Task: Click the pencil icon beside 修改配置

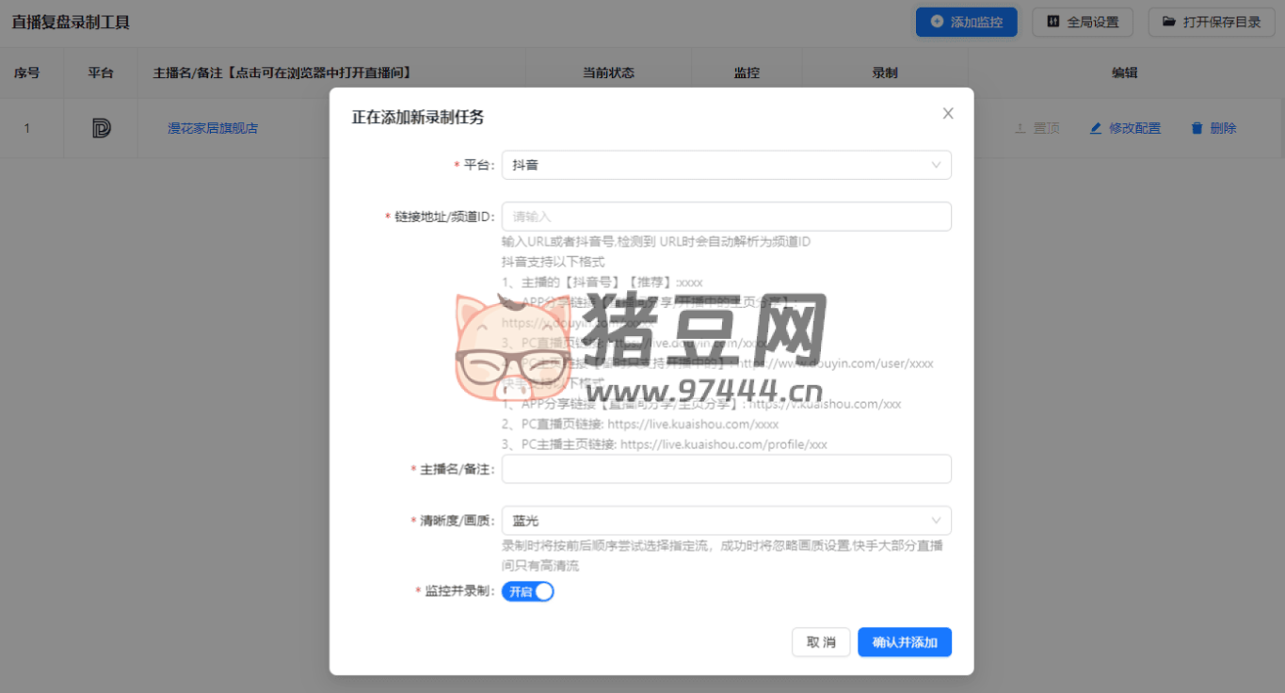Action: (x=1096, y=128)
